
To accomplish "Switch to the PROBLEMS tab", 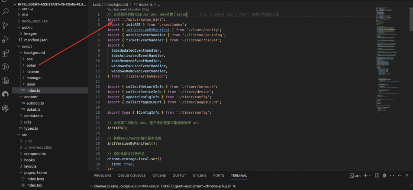I will 103,176.
